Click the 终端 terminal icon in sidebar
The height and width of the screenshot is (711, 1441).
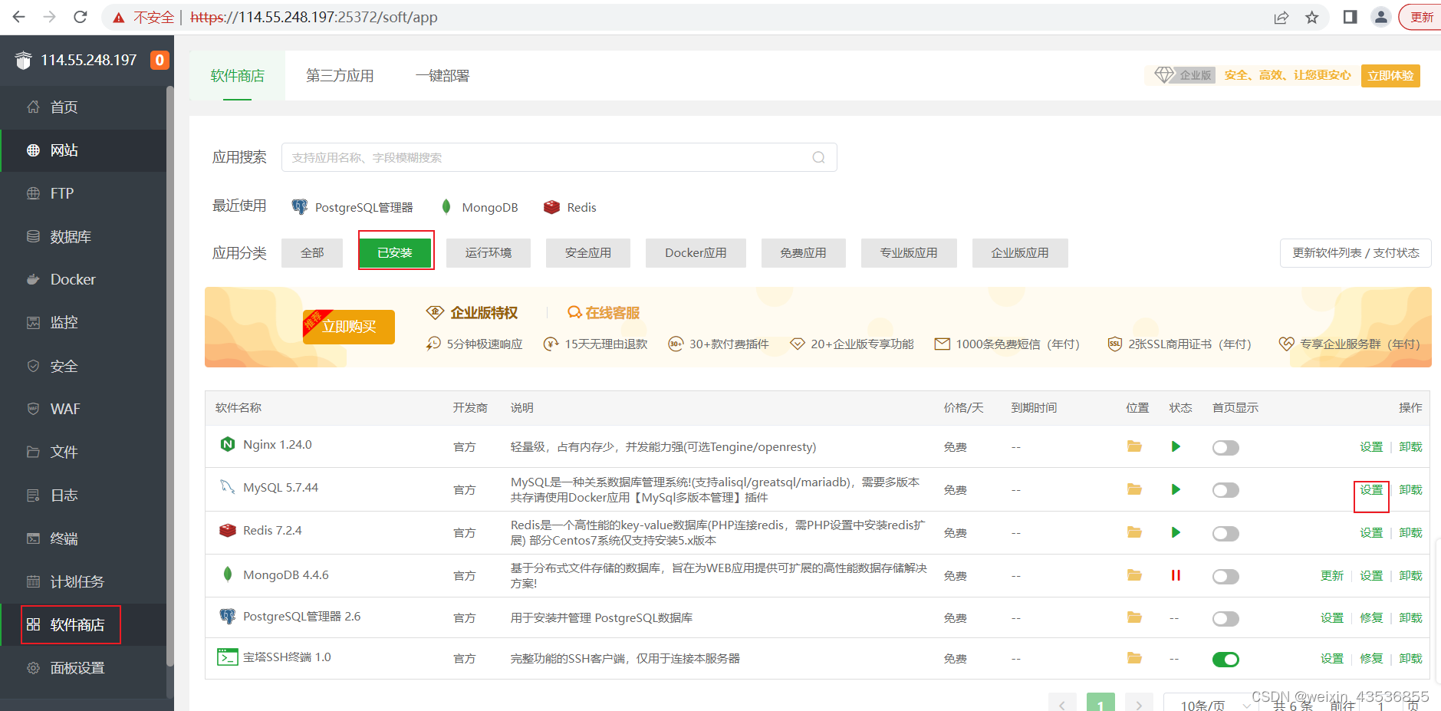pos(33,538)
